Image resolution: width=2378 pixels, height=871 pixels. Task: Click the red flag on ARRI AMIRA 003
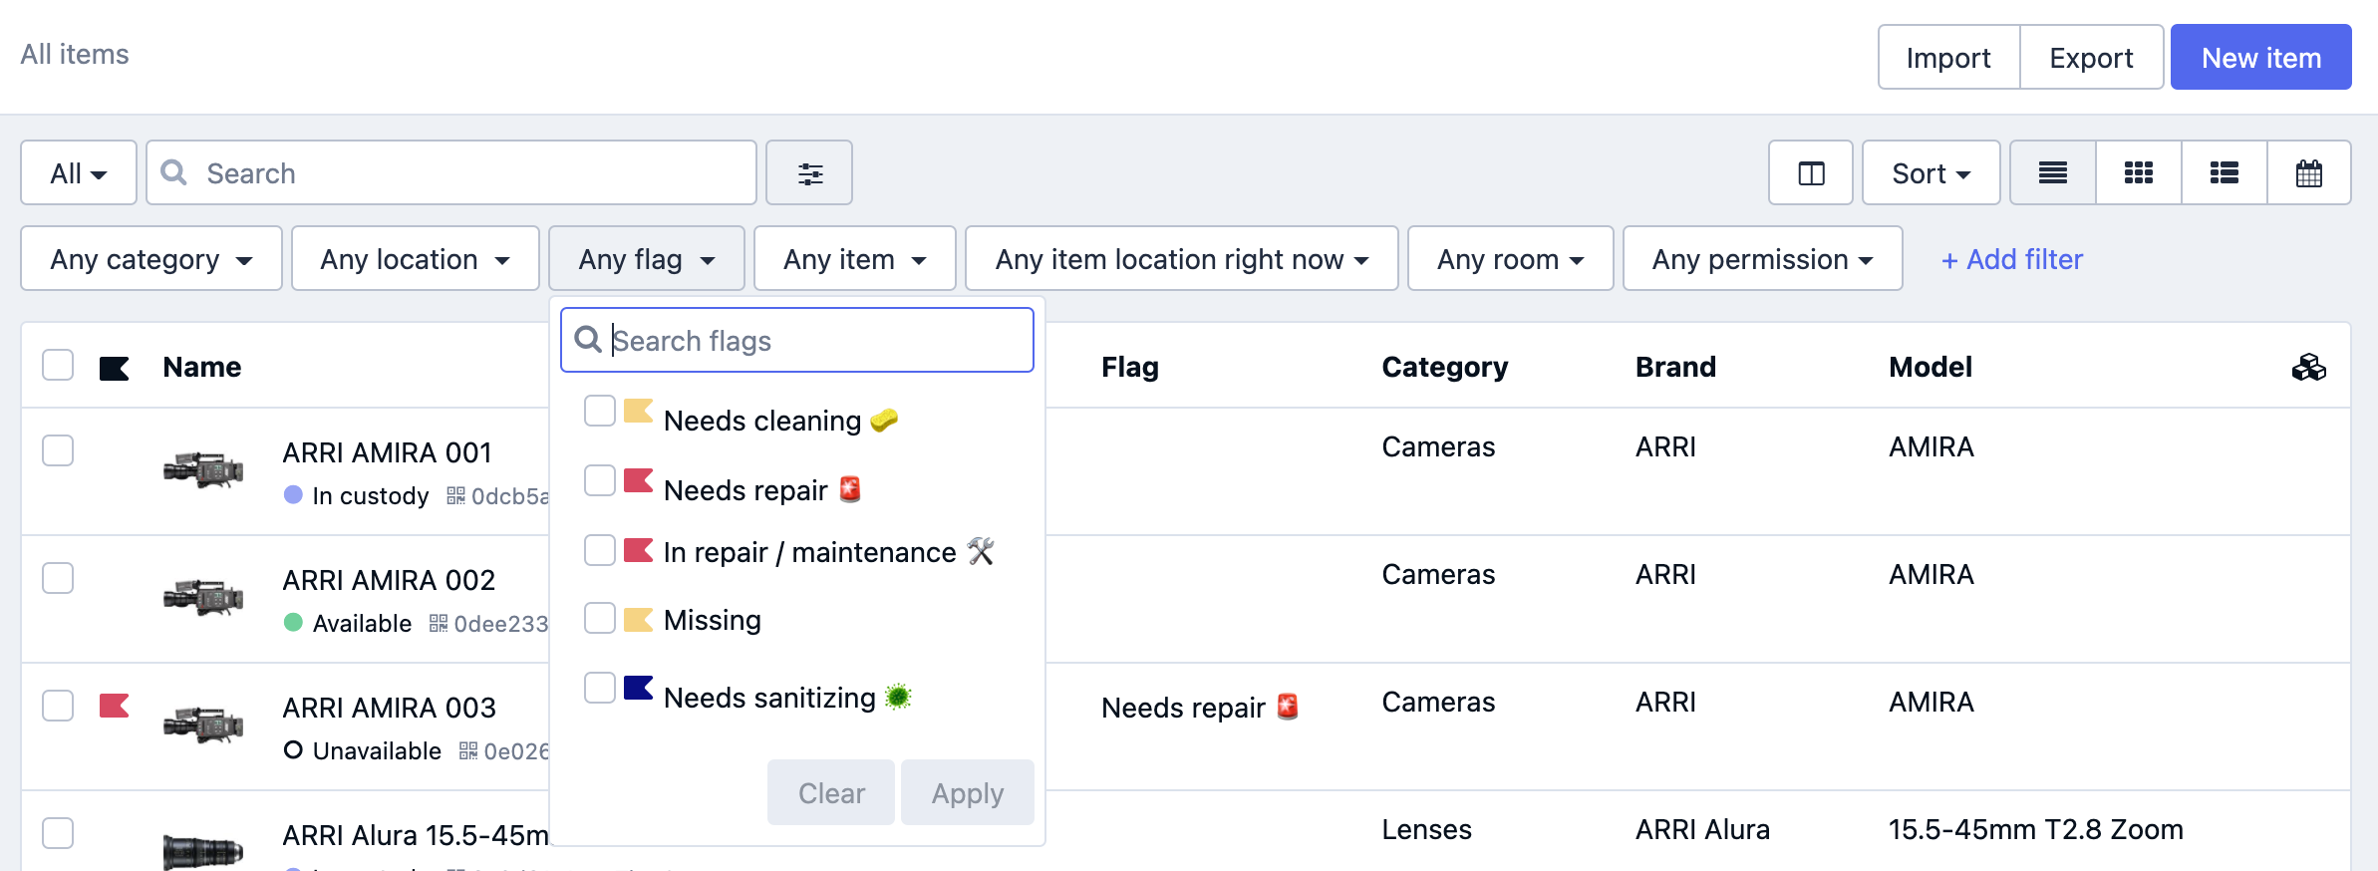115,706
